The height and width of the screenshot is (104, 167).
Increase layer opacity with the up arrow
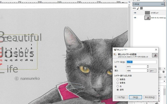165,3
